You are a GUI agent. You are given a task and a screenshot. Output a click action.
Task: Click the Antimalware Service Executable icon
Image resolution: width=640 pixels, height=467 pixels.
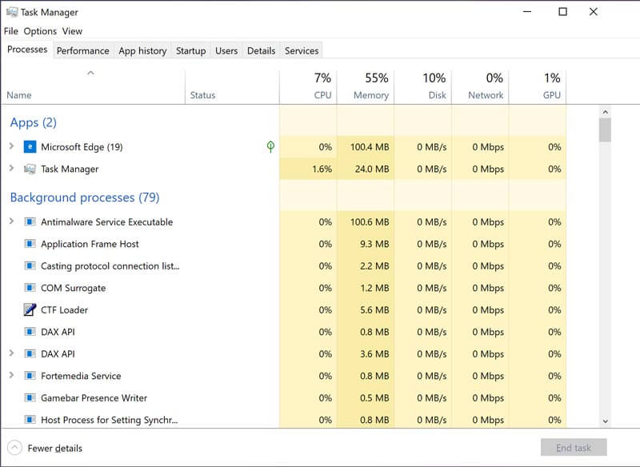(x=30, y=222)
